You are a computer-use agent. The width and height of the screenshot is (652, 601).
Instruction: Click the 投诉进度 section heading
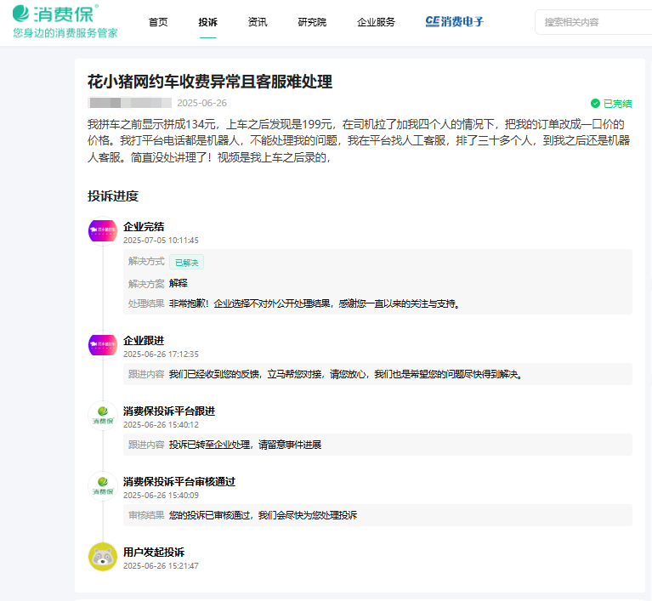coord(113,196)
